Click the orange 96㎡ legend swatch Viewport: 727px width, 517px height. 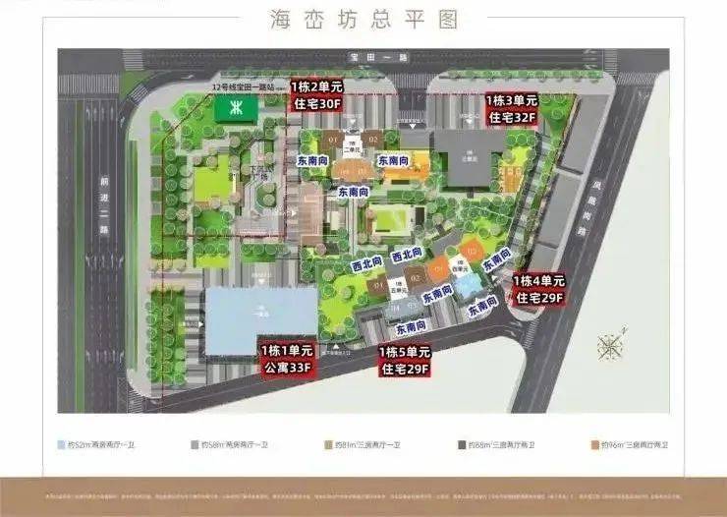(594, 444)
